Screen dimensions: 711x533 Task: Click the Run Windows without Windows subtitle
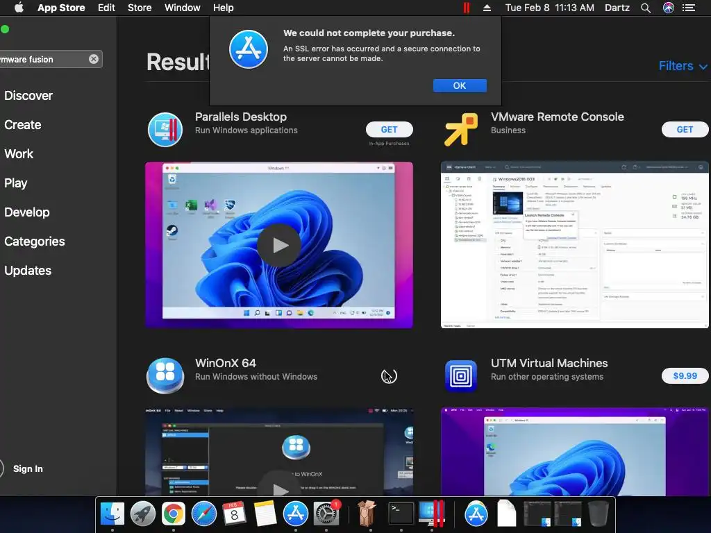click(256, 377)
